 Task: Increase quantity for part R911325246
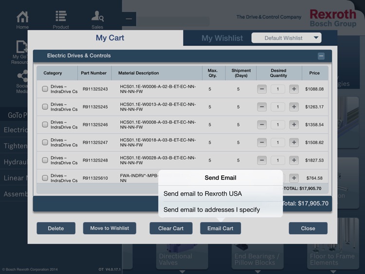[294, 125]
